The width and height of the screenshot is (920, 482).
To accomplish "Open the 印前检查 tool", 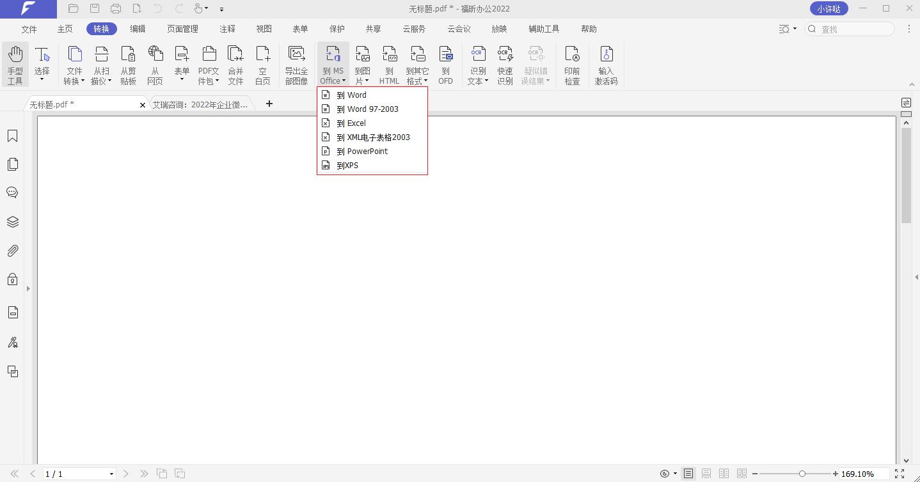I will click(572, 64).
